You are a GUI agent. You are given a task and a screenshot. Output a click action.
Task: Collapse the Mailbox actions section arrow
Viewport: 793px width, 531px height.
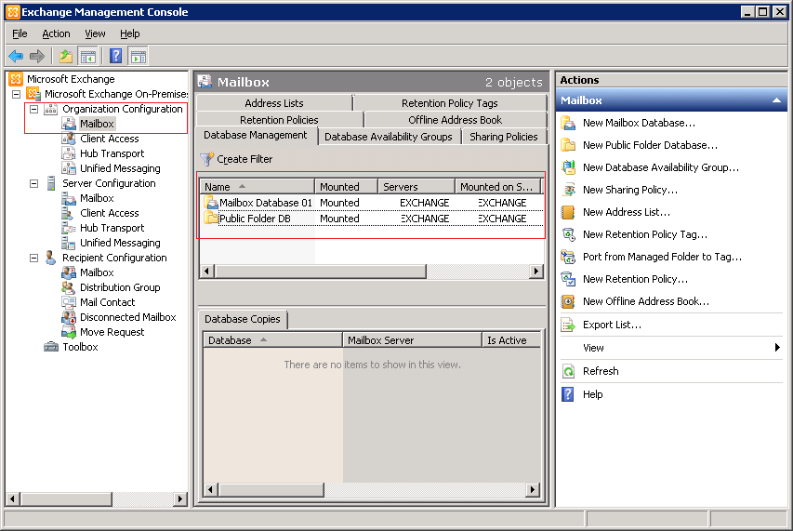coord(776,100)
